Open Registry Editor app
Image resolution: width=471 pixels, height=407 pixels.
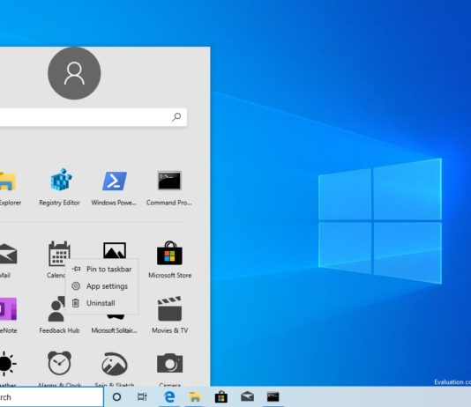(59, 187)
